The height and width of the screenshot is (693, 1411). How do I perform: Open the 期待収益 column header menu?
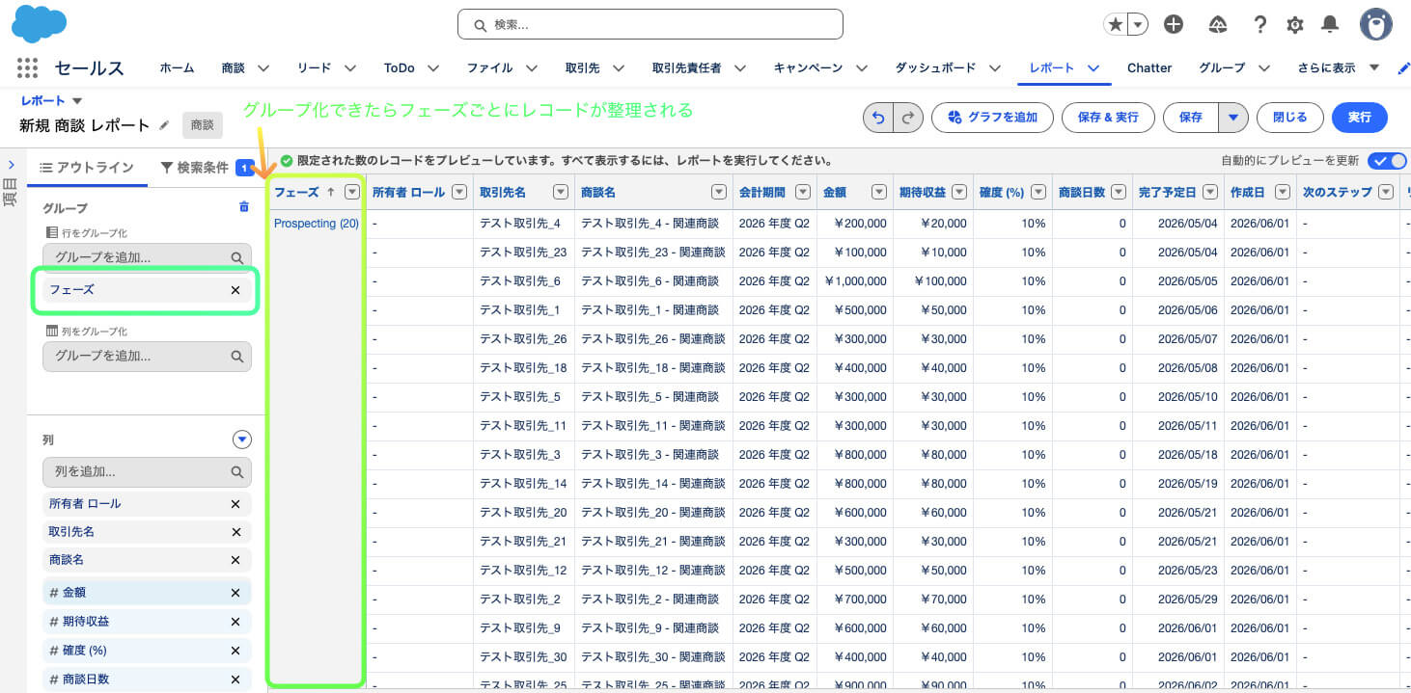tap(958, 192)
